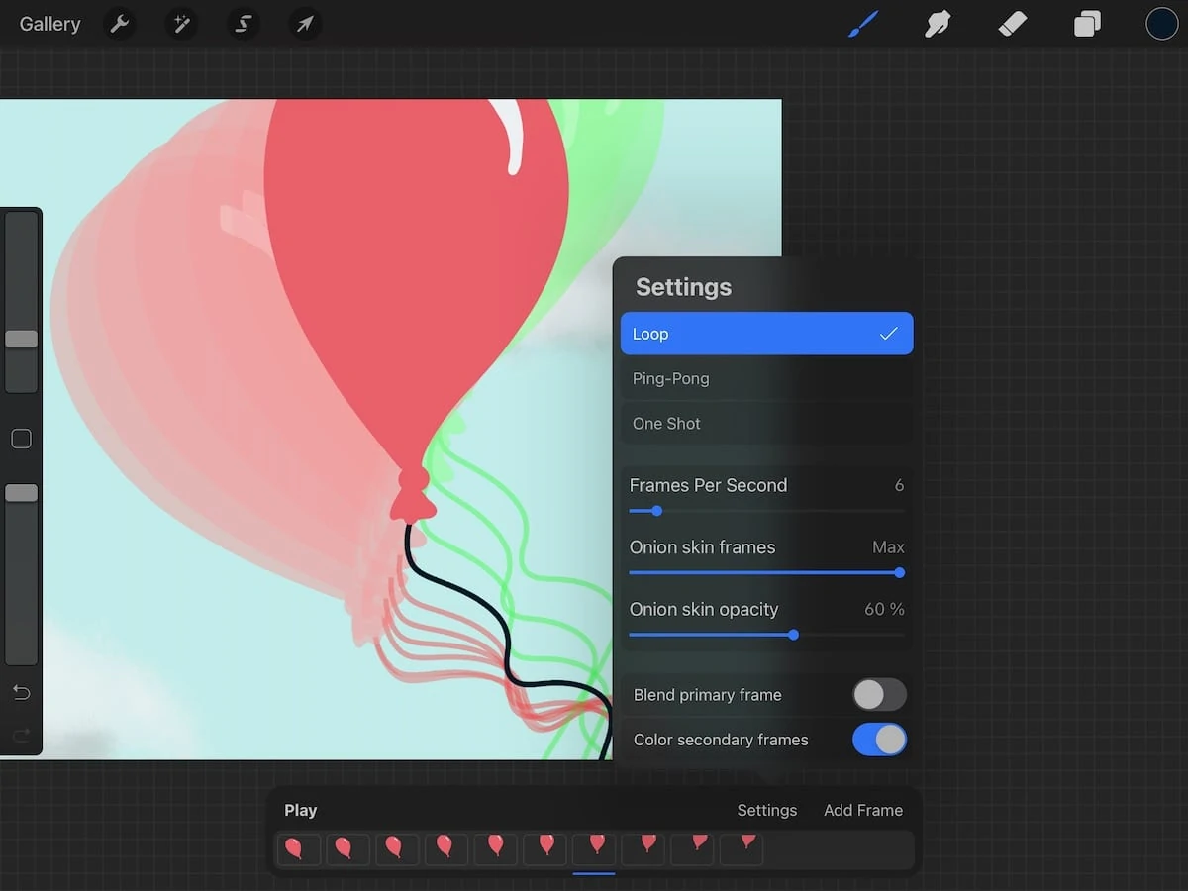Return to the Gallery
The width and height of the screenshot is (1188, 891).
(x=49, y=24)
